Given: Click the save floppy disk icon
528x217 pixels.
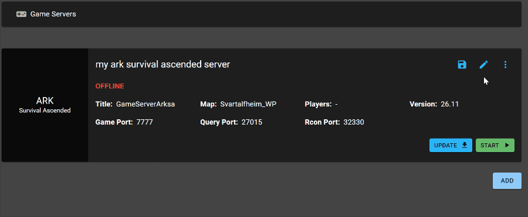Looking at the screenshot, I should [462, 64].
